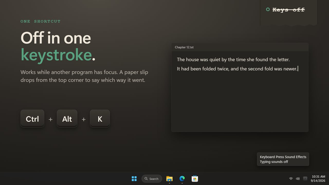Open the Windows Start menu

[x=134, y=179]
